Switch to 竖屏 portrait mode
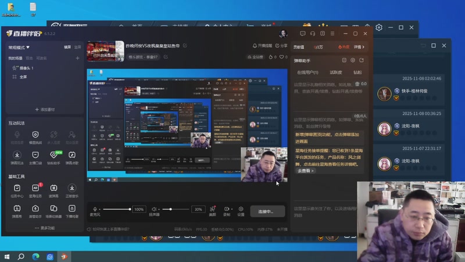Screen dimensions: 465x262 [77, 47]
